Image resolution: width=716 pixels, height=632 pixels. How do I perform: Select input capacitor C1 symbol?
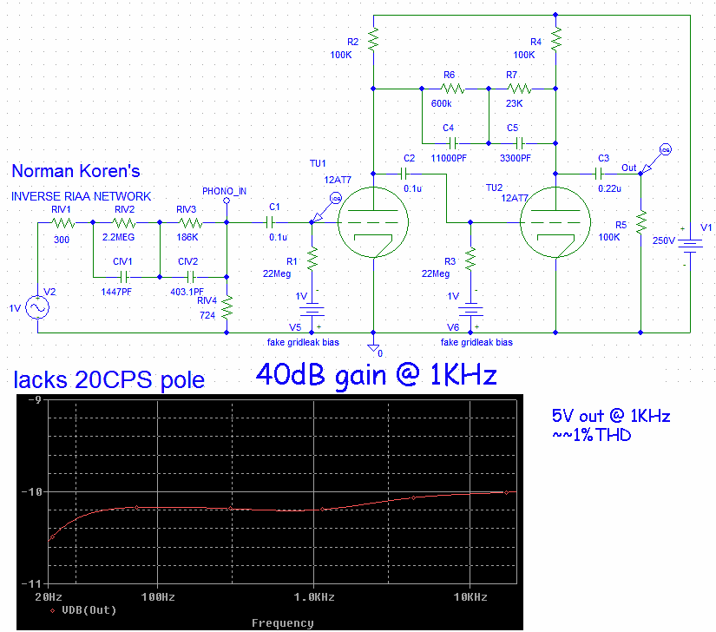click(x=269, y=222)
